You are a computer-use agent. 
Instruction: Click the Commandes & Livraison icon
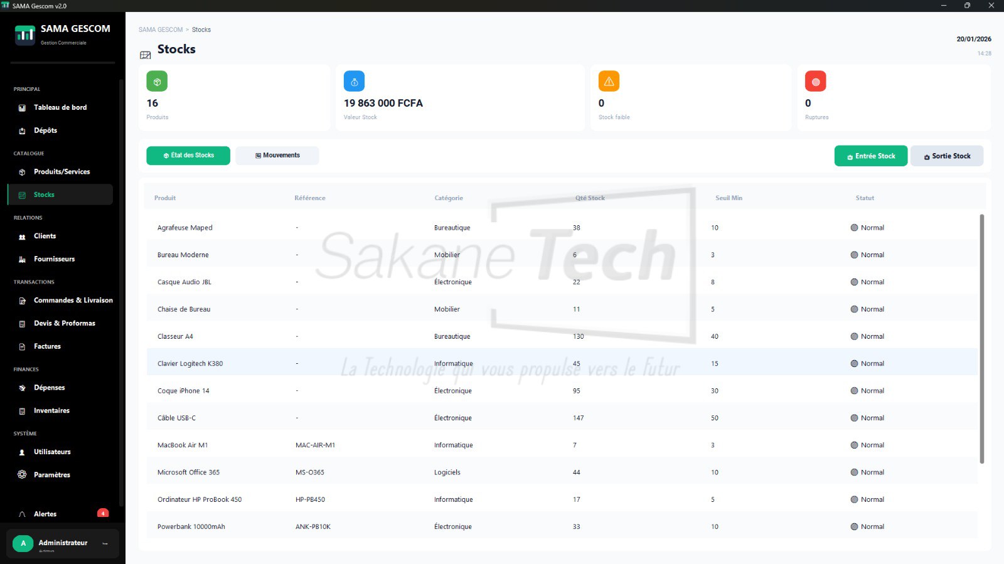tap(22, 301)
